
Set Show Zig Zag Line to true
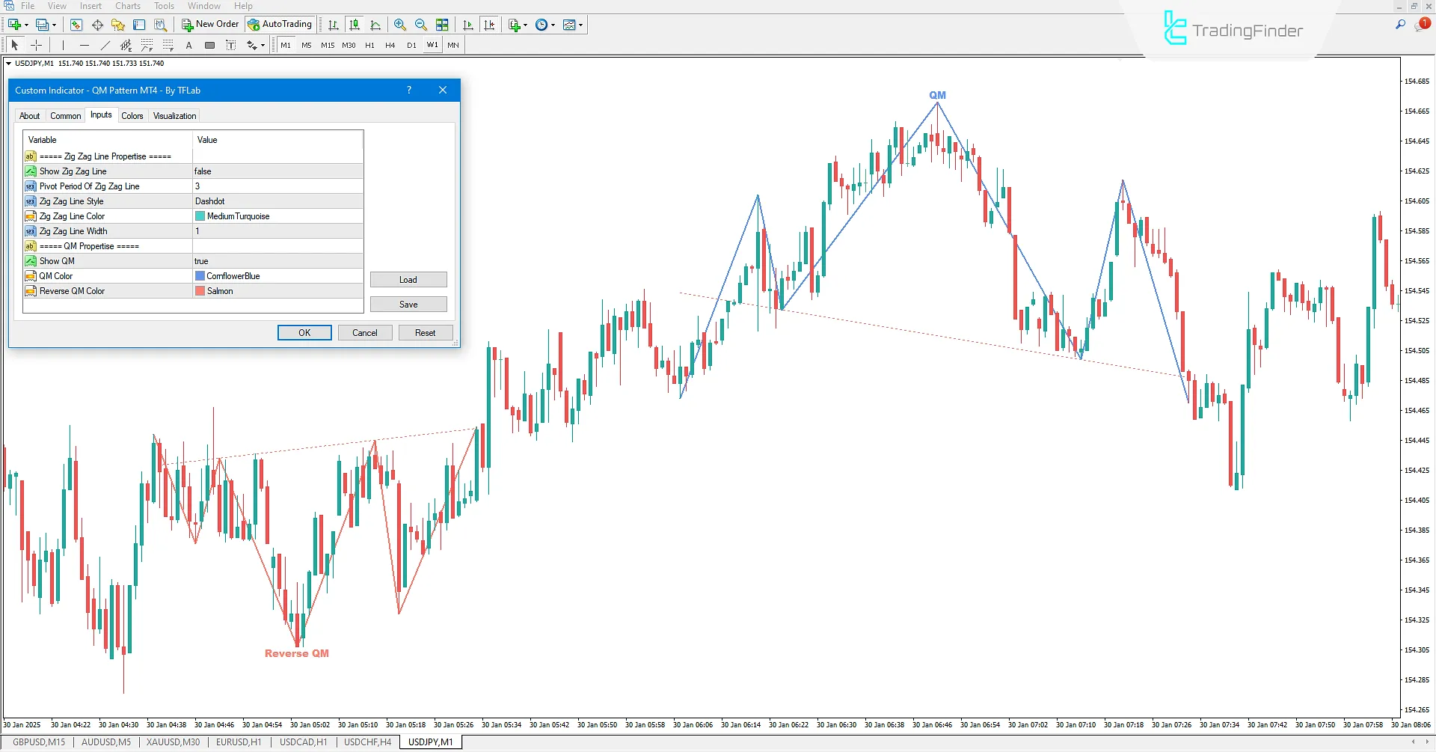[277, 171]
